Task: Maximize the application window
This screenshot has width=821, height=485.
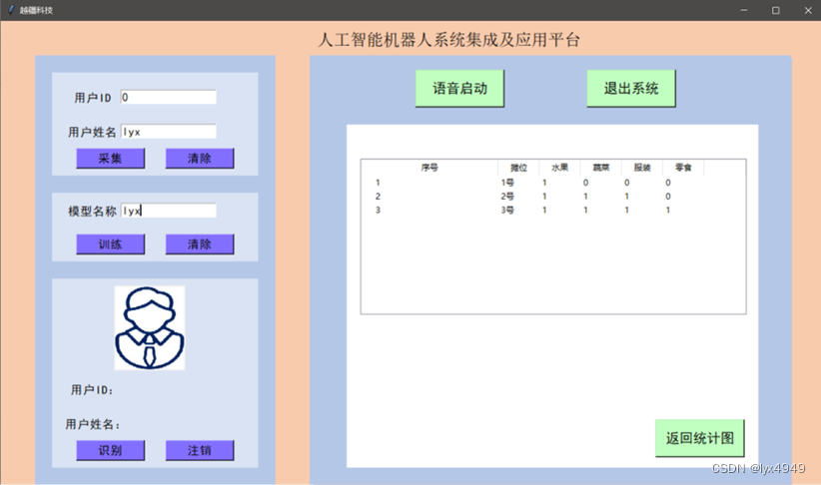Action: click(x=776, y=10)
